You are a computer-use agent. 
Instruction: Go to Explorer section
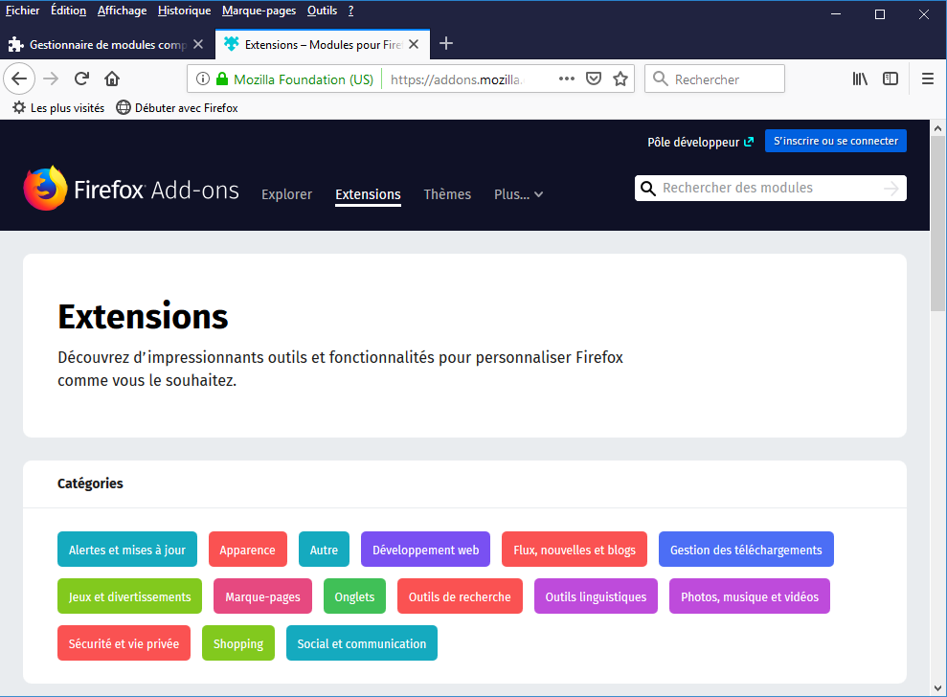[287, 194]
